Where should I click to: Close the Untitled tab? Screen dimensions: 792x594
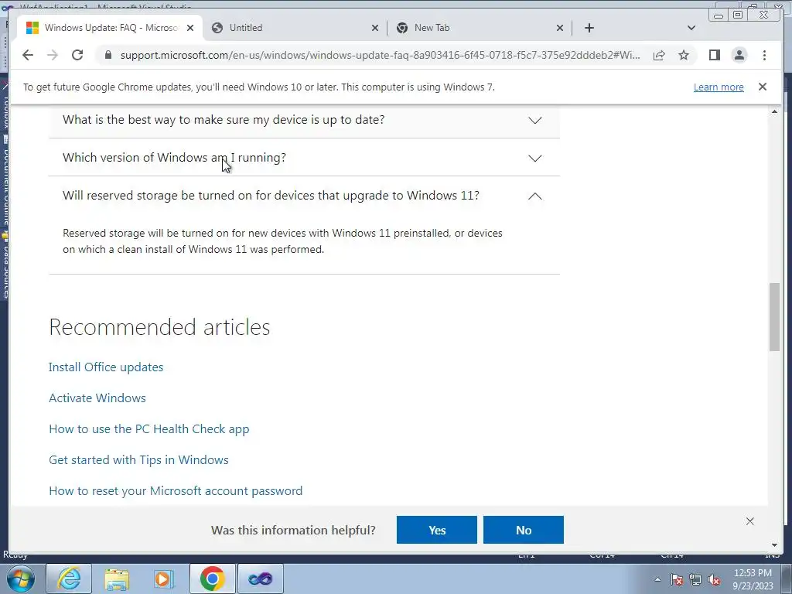375,28
